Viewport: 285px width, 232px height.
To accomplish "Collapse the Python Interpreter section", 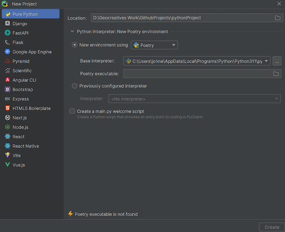I will click(x=72, y=32).
